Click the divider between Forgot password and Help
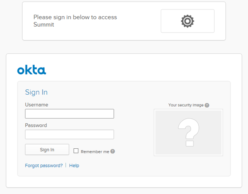The height and width of the screenshot is (194, 248). point(66,165)
